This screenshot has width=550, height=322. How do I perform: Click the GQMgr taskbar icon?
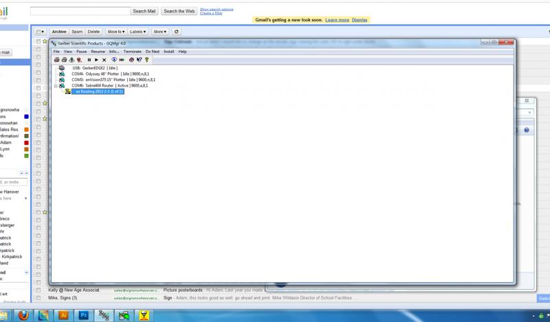coord(104,315)
